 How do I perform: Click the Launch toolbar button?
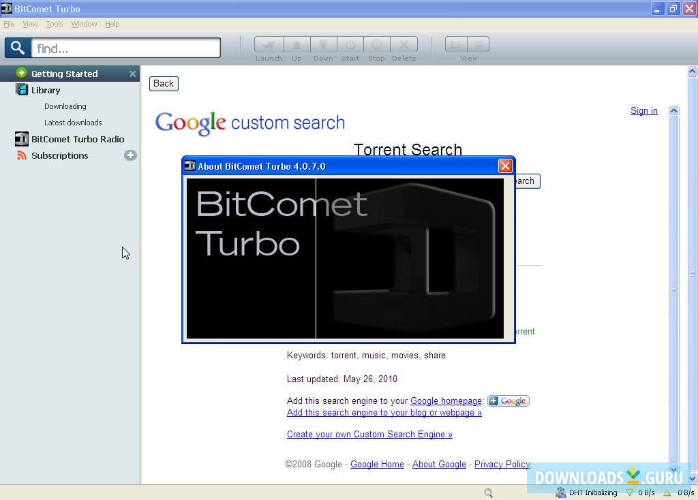269,44
